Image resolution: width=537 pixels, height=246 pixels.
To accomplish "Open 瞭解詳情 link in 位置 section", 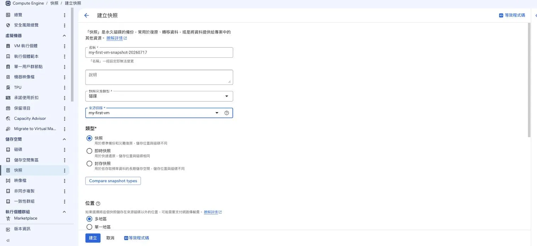I will point(213,212).
